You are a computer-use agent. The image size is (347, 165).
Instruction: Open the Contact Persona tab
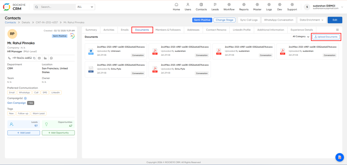point(216,30)
